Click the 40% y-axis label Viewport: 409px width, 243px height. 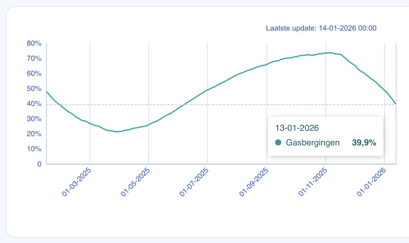tap(34, 104)
